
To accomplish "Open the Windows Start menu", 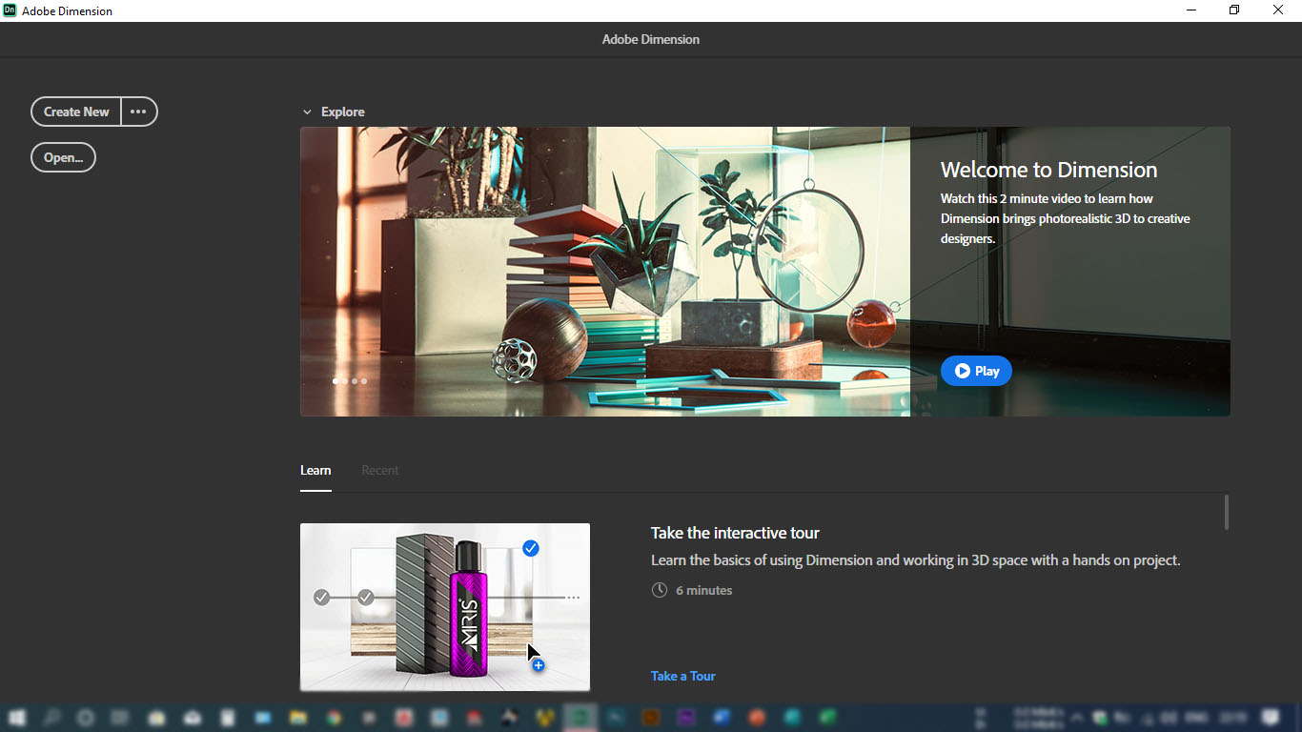I will click(17, 718).
